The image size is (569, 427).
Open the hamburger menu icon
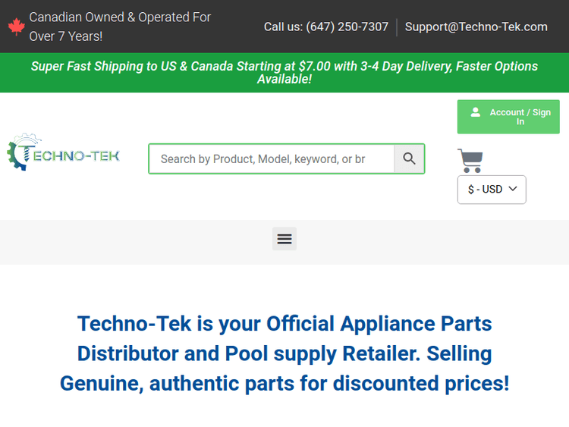(x=284, y=239)
